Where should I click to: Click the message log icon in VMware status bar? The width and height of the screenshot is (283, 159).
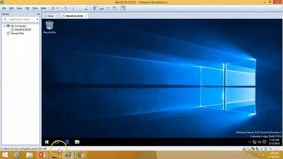[x=277, y=149]
